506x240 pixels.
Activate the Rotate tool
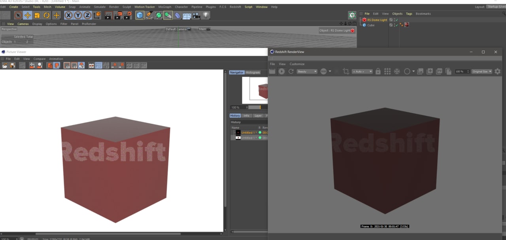coord(47,15)
